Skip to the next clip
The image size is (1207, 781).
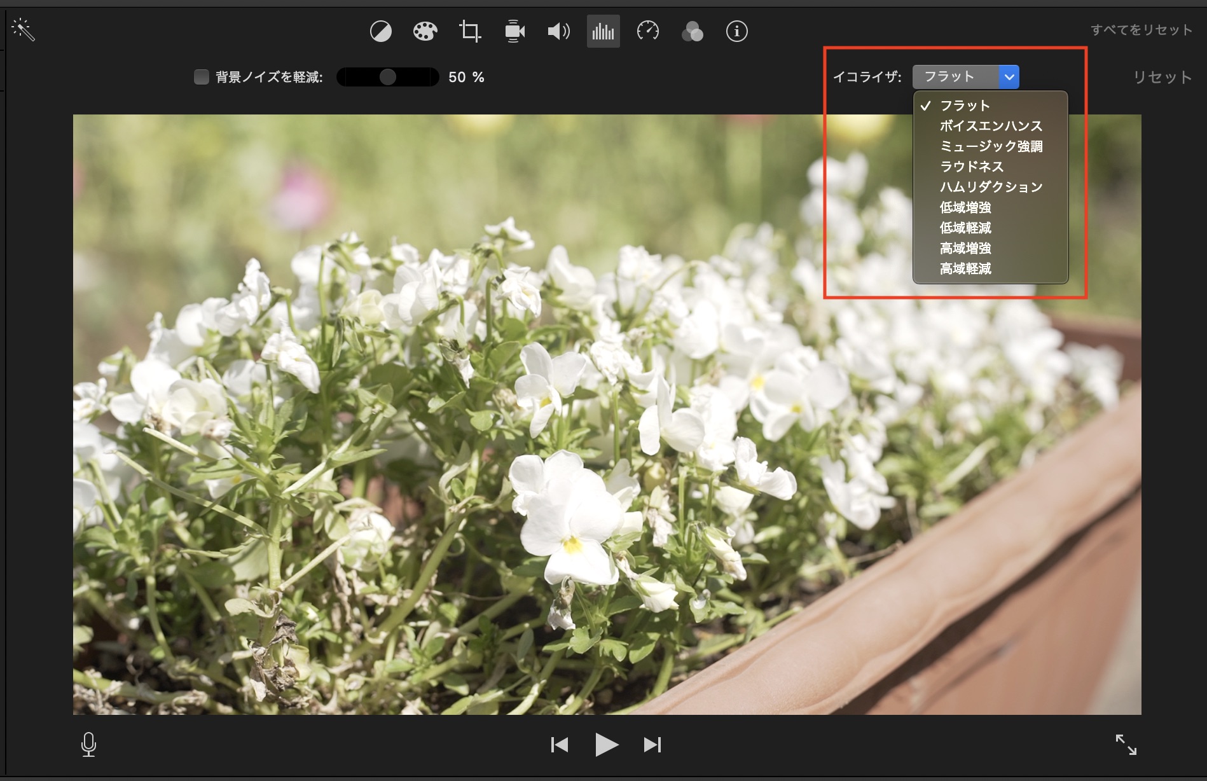click(652, 745)
